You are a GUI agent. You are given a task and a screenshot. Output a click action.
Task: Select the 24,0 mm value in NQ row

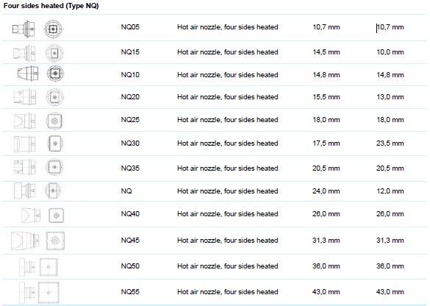tap(326, 191)
